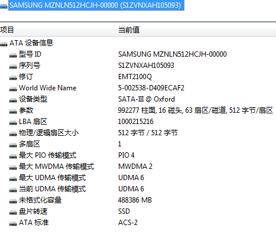Click the drive icon next to 序列号

tap(13, 67)
